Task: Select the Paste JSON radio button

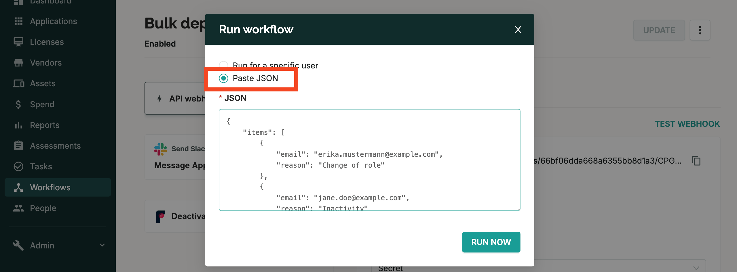Action: coord(223,78)
